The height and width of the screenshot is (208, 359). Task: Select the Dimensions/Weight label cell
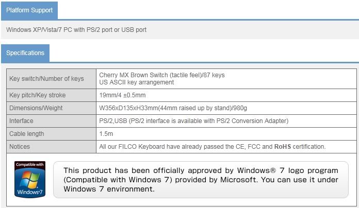click(51, 108)
